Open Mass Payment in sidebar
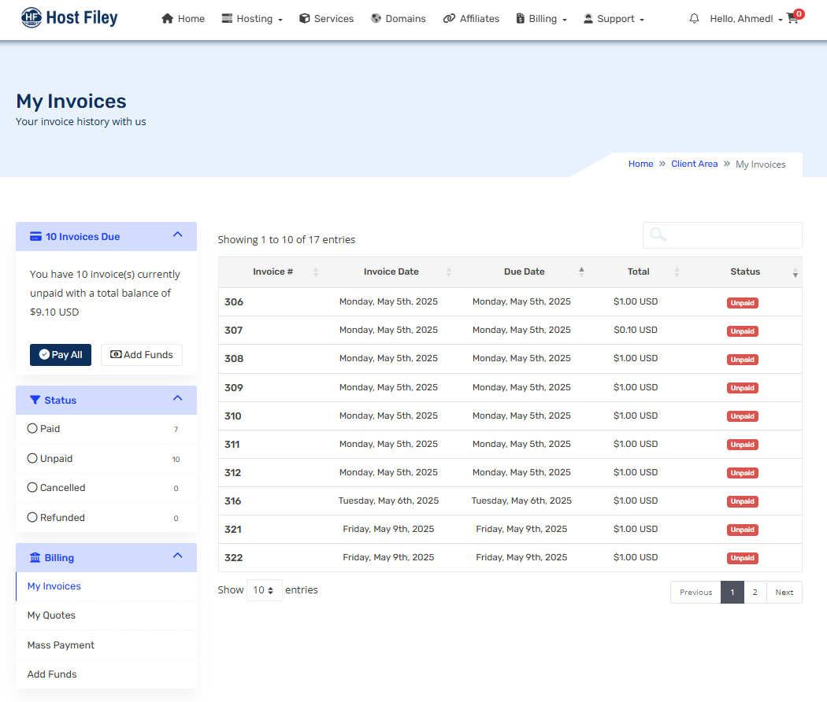Image resolution: width=827 pixels, height=702 pixels. (x=61, y=645)
